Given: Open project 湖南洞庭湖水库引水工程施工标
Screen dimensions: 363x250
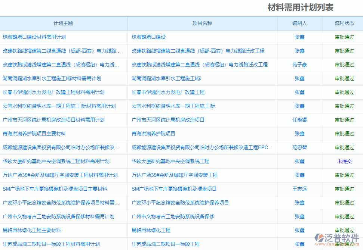Looking at the screenshot, I should (x=167, y=78).
